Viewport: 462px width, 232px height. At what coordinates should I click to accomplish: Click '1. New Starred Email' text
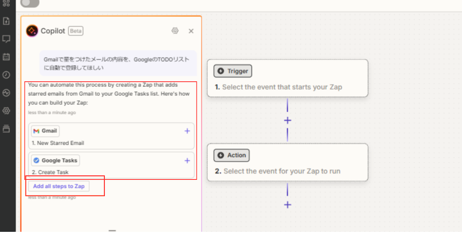(57, 143)
